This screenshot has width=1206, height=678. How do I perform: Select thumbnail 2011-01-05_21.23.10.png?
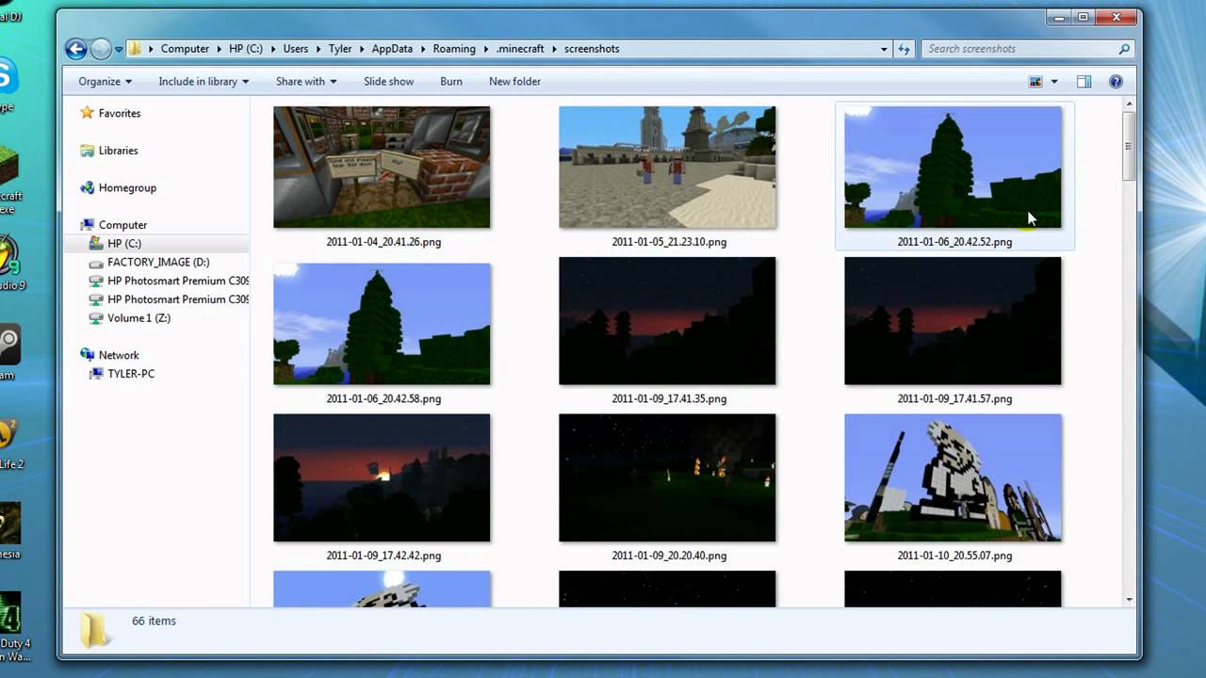(667, 167)
